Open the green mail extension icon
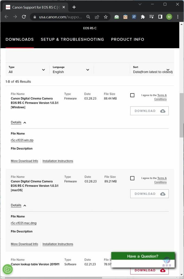Image resolution: width=184 pixels, height=279 pixels. [x=117, y=17]
